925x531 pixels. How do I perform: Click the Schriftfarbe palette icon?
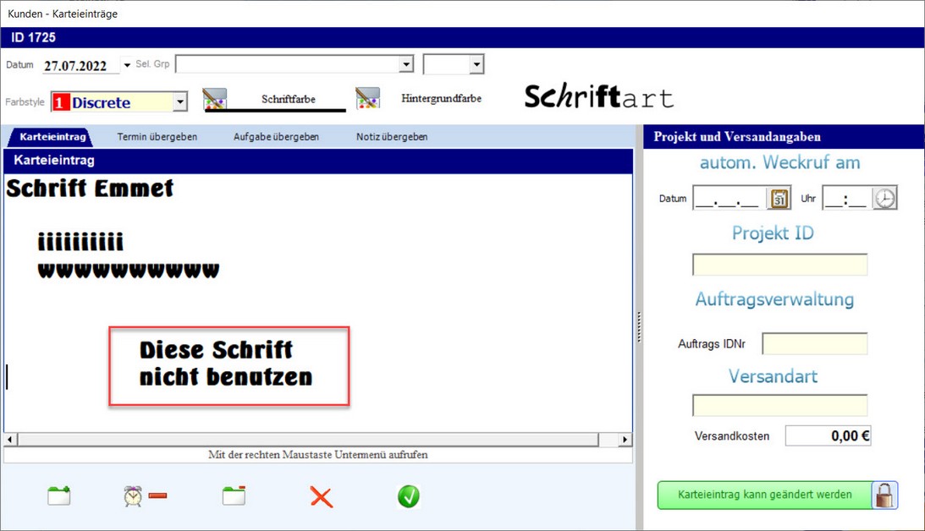215,100
